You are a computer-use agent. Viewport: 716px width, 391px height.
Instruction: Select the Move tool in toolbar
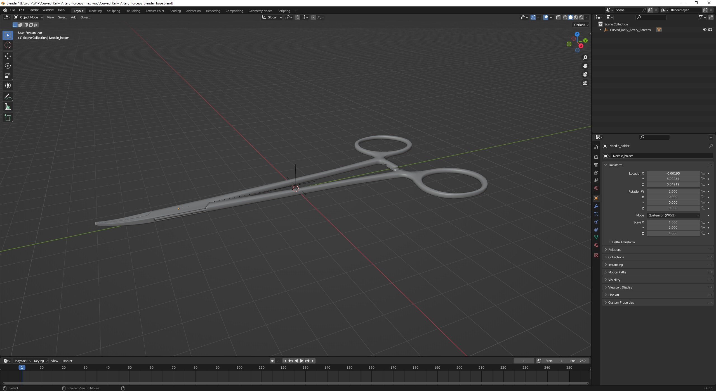click(8, 56)
